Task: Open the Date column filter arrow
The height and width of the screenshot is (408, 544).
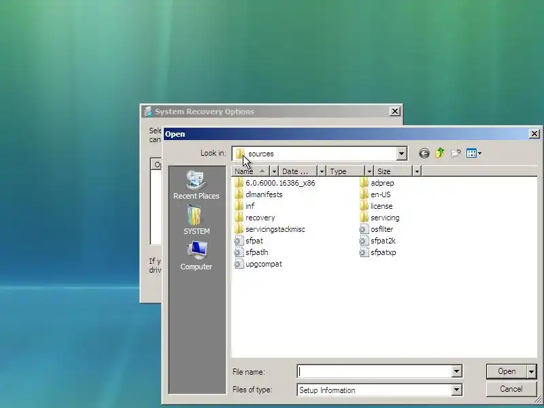Action: pyautogui.click(x=322, y=171)
